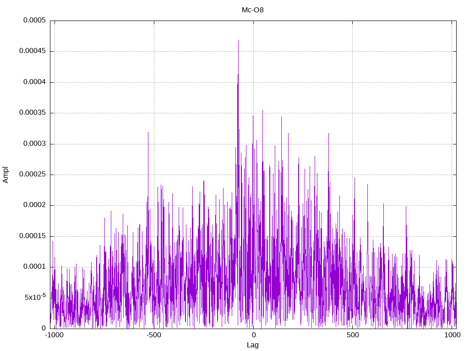Click the x-axis value -500
This screenshot has height=351, width=469.
154,335
